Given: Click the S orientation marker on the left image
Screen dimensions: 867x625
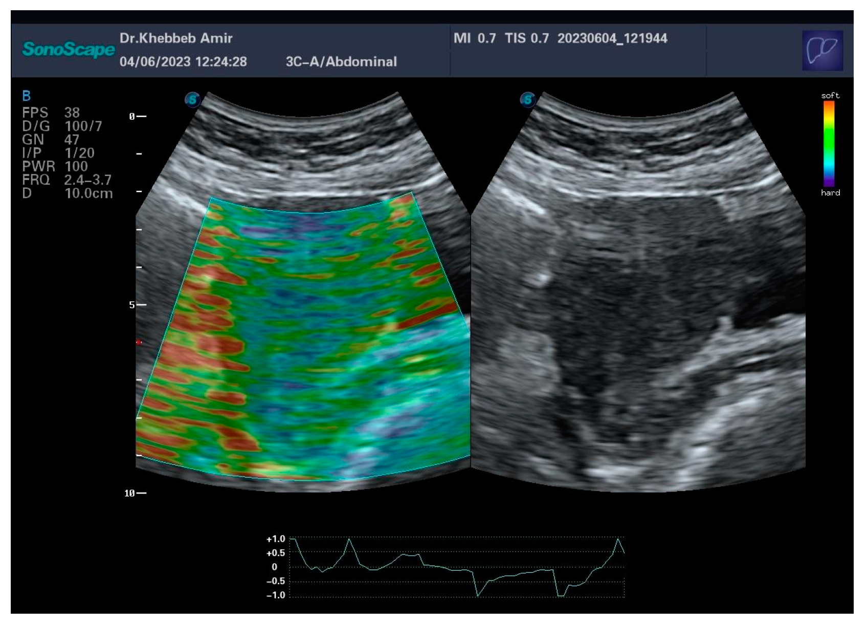Looking at the screenshot, I should (x=192, y=99).
